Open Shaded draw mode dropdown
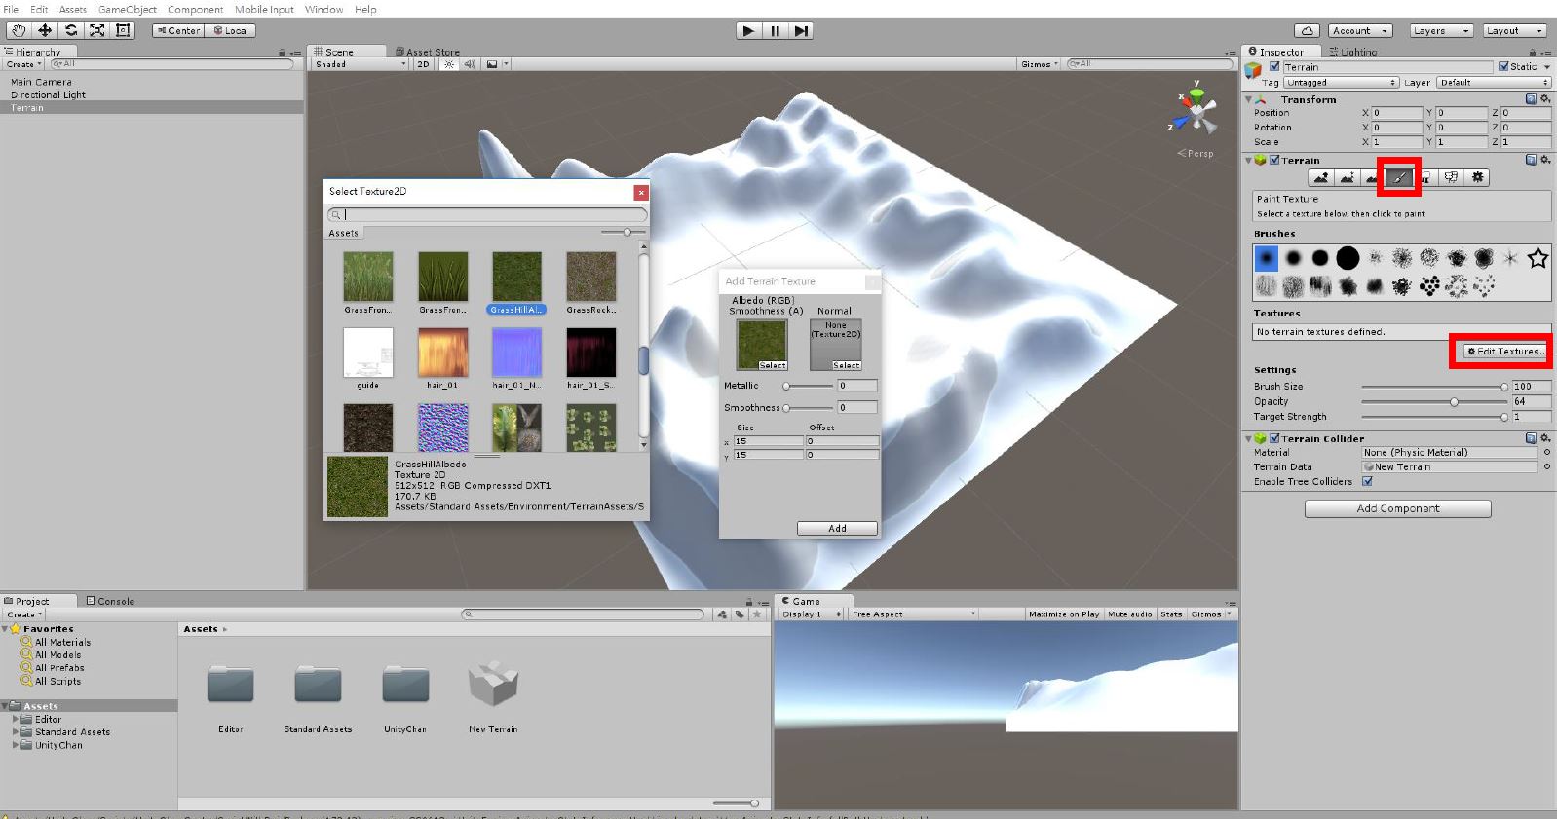 click(x=360, y=64)
